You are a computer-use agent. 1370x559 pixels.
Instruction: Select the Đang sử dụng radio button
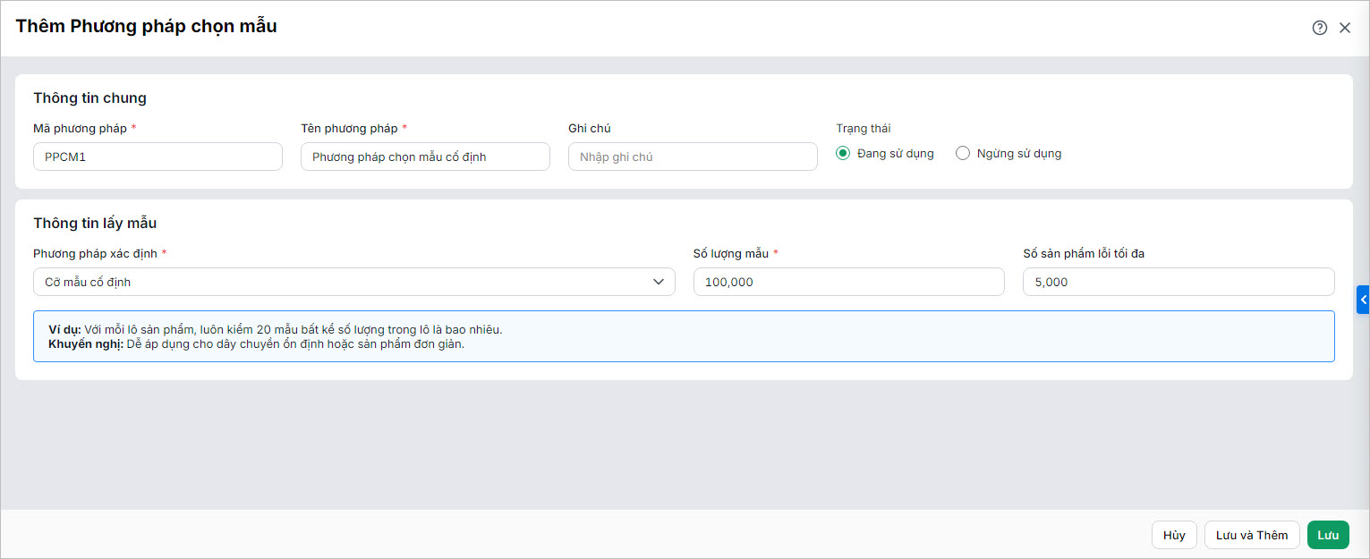click(x=842, y=153)
